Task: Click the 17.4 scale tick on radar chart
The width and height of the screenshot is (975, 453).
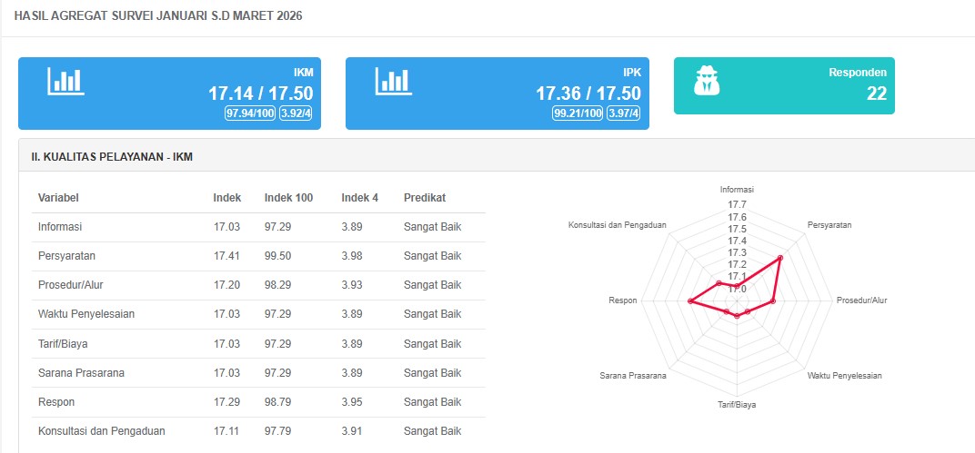Action: pos(737,241)
